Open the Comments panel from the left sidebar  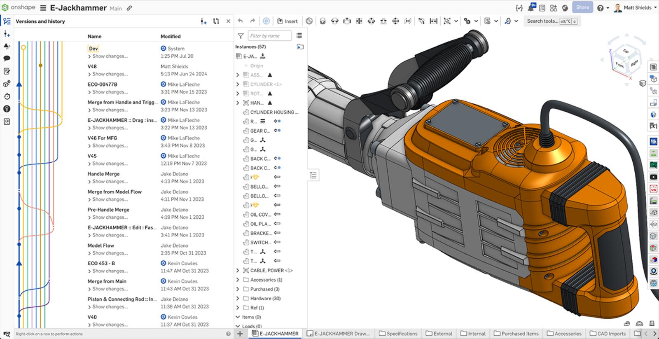(x=7, y=58)
